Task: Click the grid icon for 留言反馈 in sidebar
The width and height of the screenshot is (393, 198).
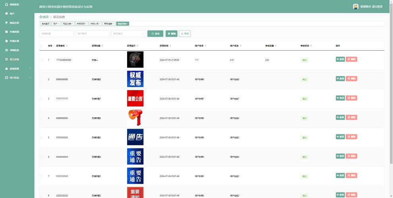Action: click(x=6, y=59)
